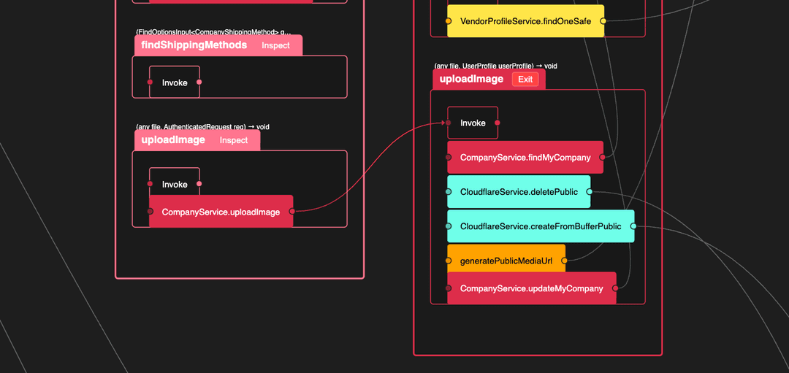Click the output port of CompanyService.findMyCompany
789x373 pixels.
602,158
